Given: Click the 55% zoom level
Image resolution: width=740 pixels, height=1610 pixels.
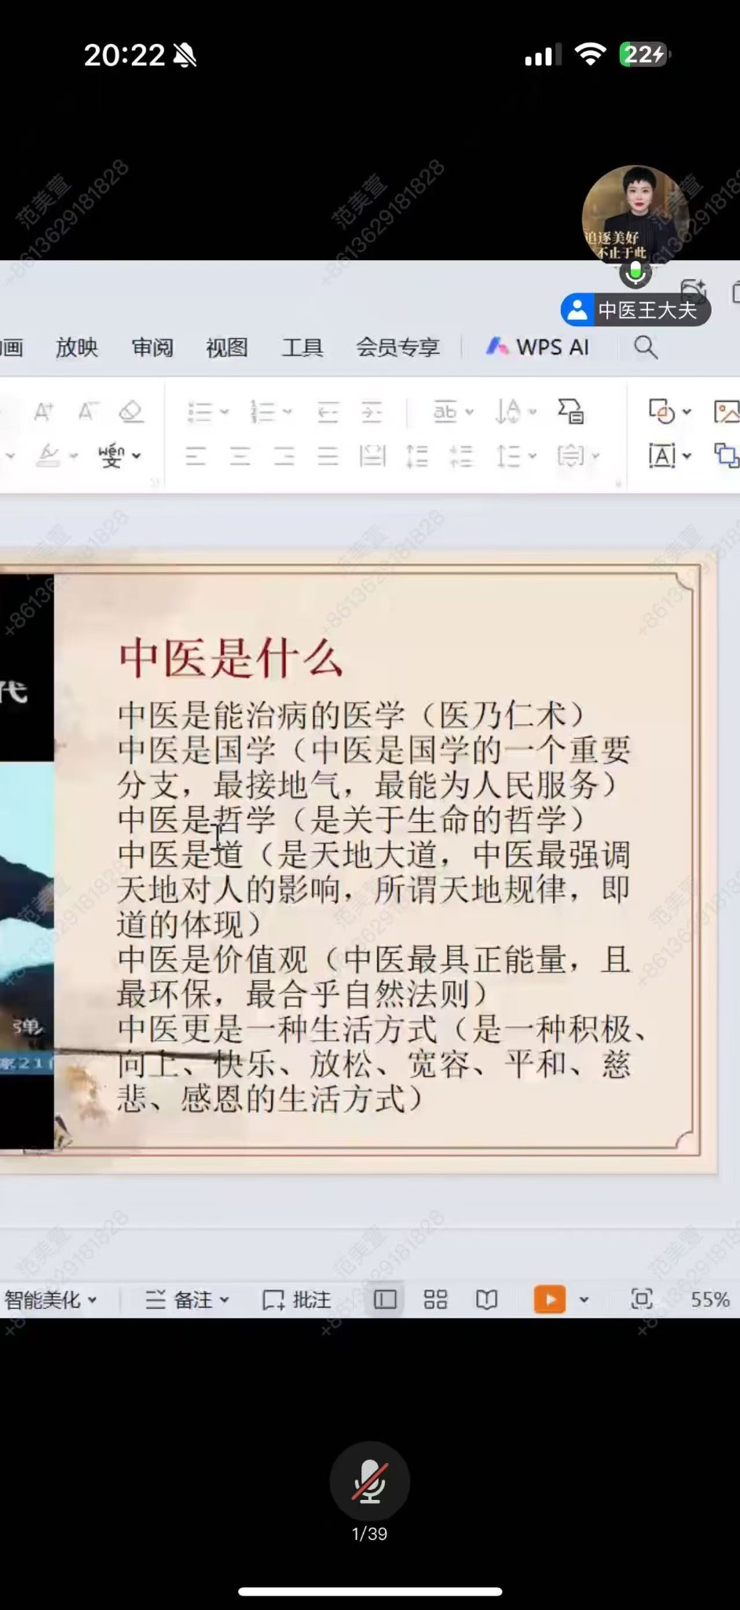Looking at the screenshot, I should click(x=709, y=1299).
